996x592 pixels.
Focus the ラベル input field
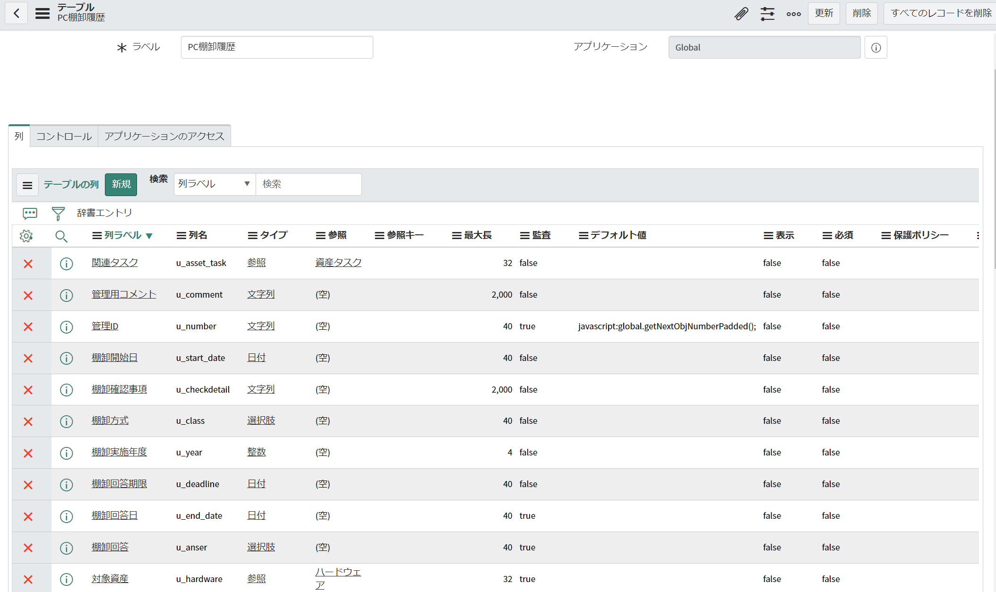coord(277,47)
